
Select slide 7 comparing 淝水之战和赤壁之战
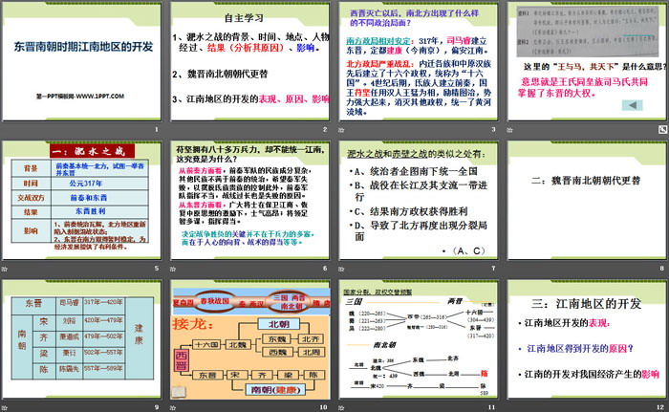419,200
